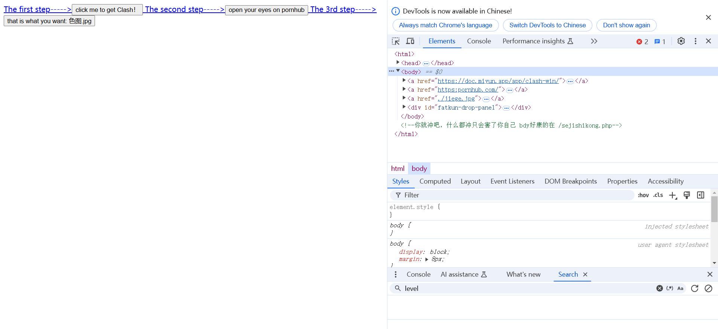This screenshot has width=718, height=329.
Task: Switch to the Computed tab
Action: click(x=435, y=181)
